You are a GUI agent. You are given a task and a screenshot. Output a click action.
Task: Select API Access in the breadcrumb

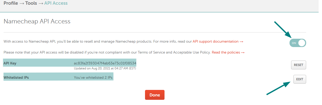point(56,3)
